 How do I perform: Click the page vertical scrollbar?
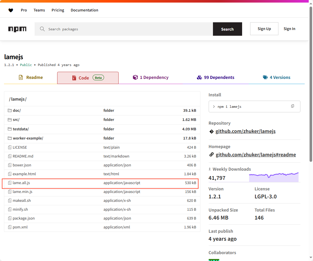click(311, 84)
